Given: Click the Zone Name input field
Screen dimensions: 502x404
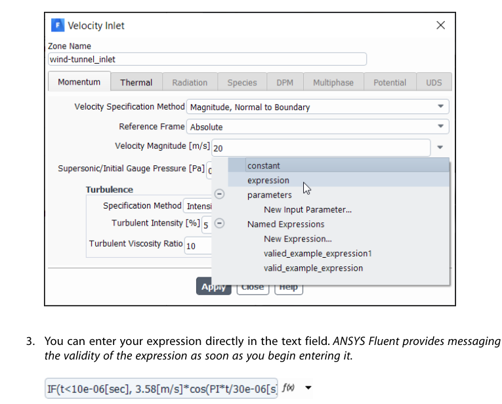Looking at the screenshot, I should click(x=207, y=59).
